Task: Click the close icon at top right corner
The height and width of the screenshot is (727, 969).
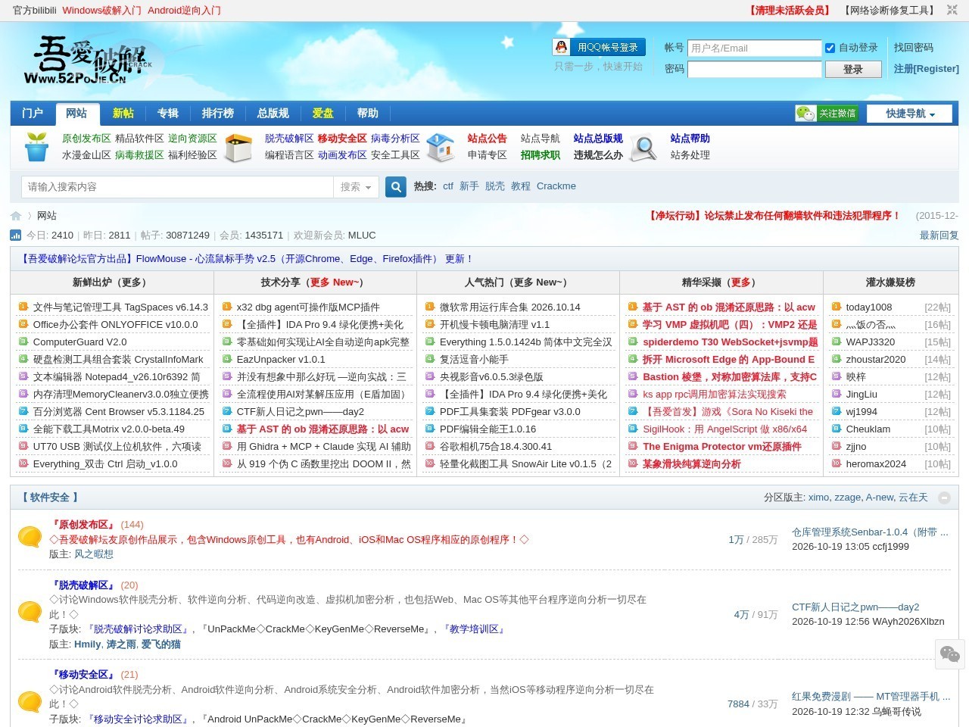Action: (952, 11)
